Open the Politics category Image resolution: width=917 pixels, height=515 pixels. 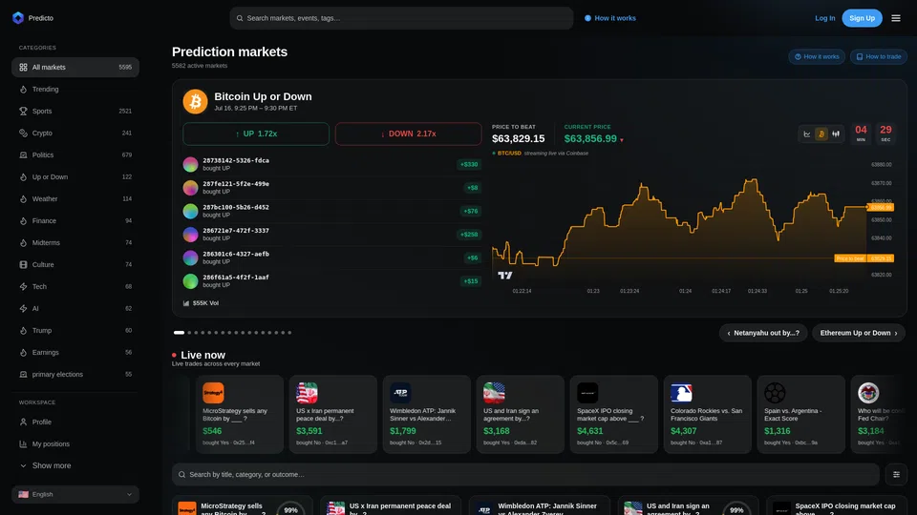click(x=75, y=154)
